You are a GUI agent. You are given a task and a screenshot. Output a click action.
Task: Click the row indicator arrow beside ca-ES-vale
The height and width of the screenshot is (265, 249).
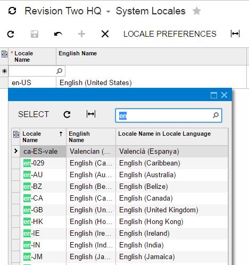pos(16,151)
